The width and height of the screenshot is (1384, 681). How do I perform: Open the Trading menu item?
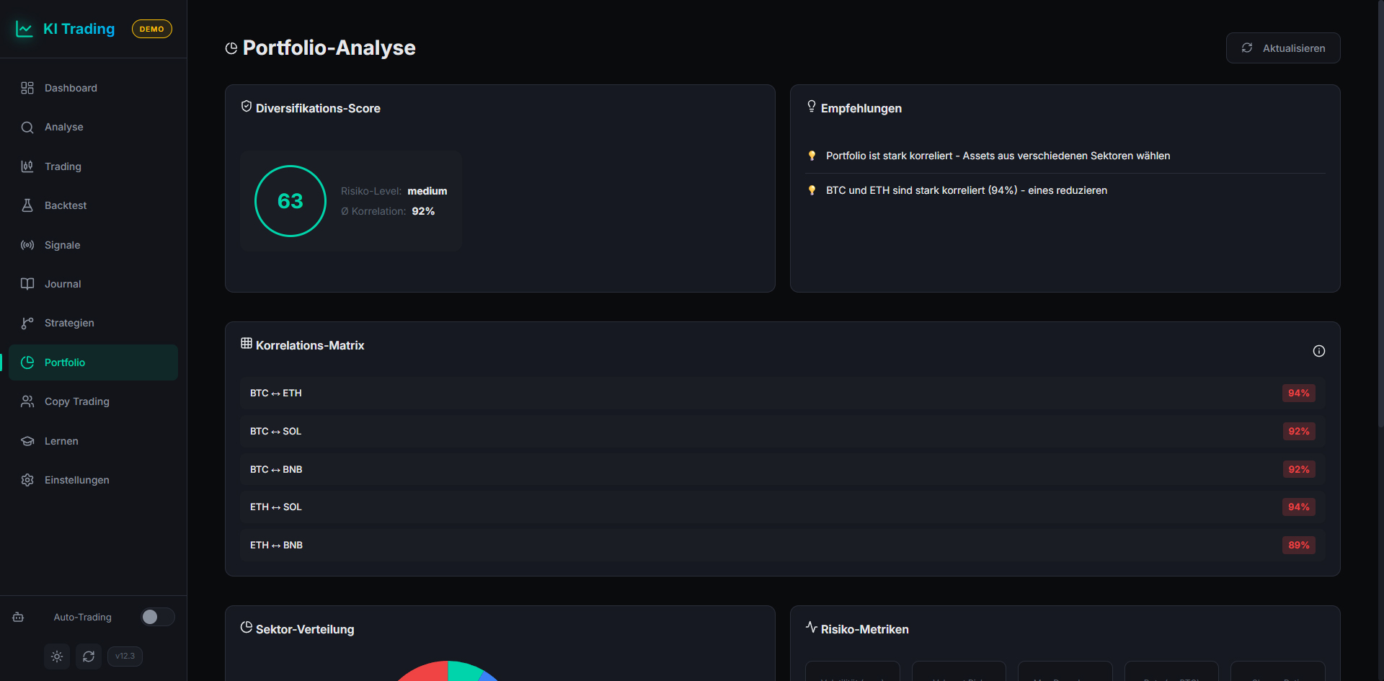click(x=63, y=166)
